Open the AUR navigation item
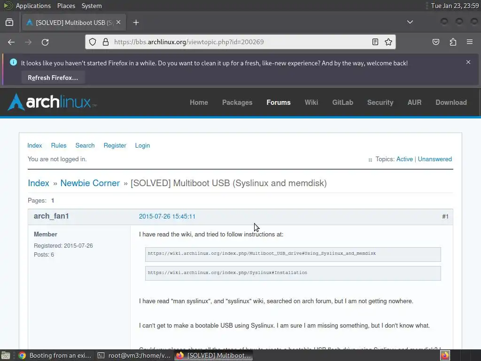 [414, 102]
